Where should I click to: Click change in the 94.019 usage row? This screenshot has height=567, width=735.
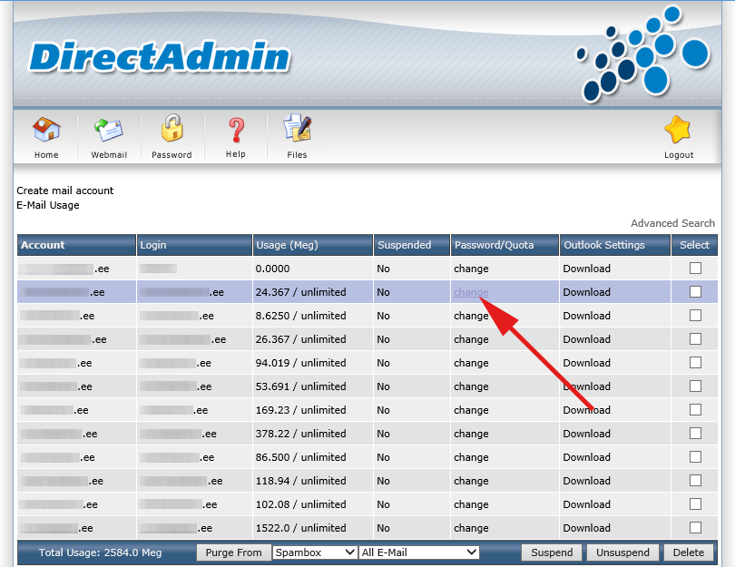point(471,363)
